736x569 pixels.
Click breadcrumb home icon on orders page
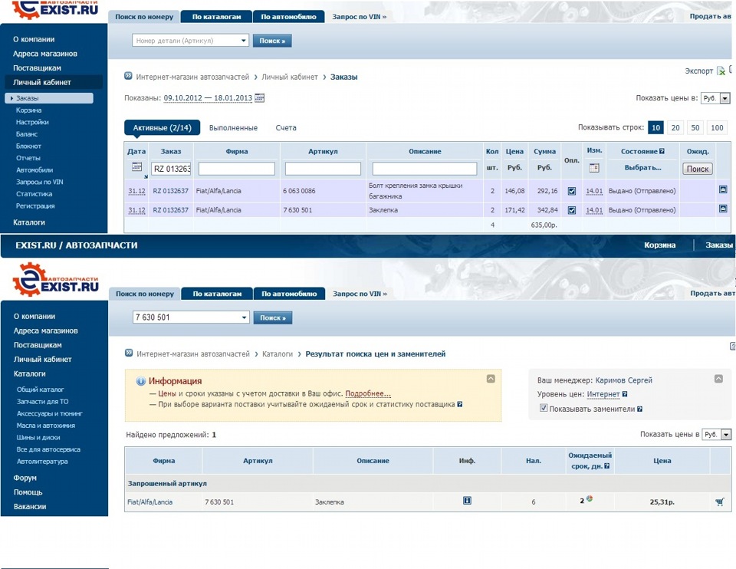(128, 76)
